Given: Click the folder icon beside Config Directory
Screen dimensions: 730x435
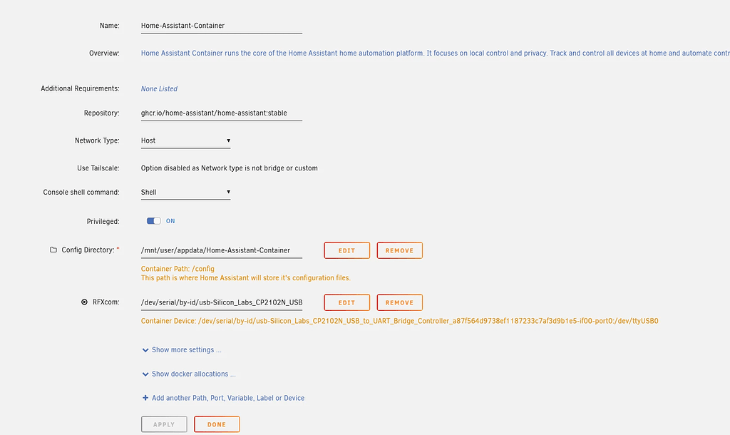Looking at the screenshot, I should (x=53, y=250).
